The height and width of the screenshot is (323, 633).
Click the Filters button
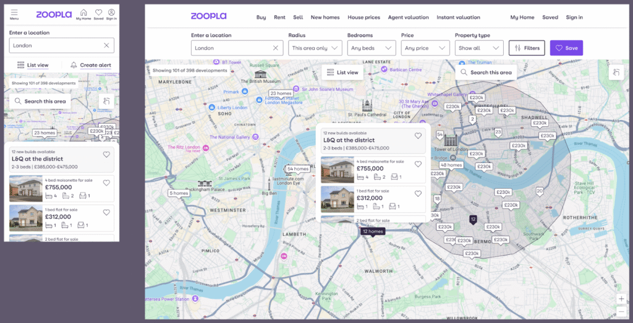pyautogui.click(x=527, y=48)
